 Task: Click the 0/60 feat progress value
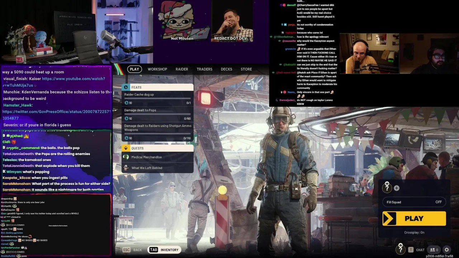pos(187,119)
